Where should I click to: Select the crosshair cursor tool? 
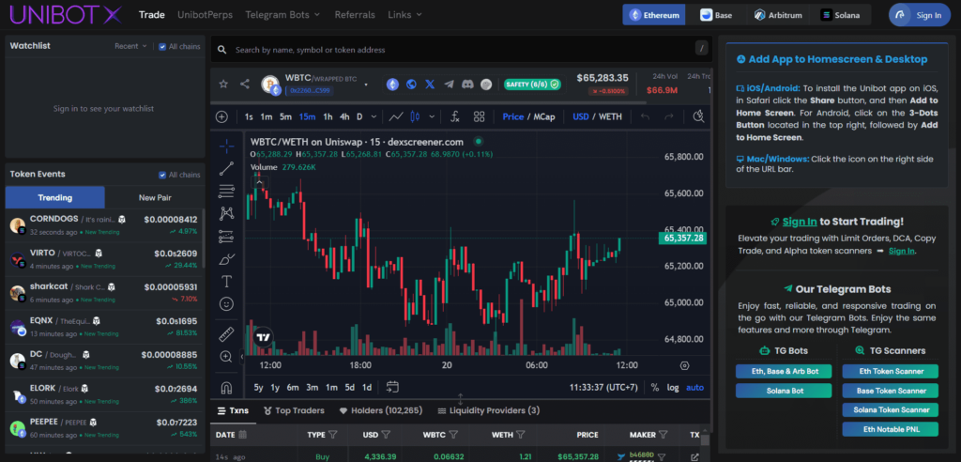[x=227, y=146]
